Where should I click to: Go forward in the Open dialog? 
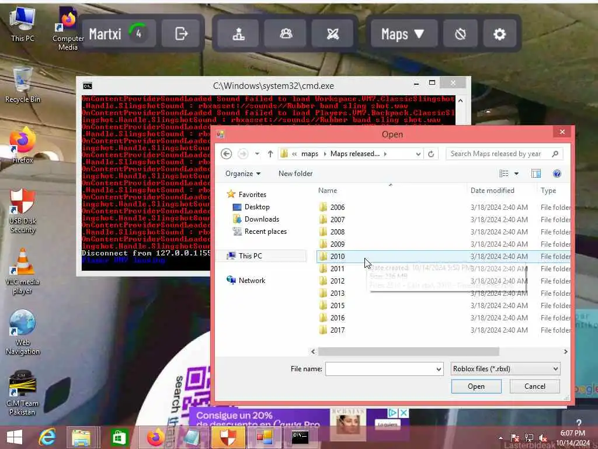pyautogui.click(x=242, y=154)
